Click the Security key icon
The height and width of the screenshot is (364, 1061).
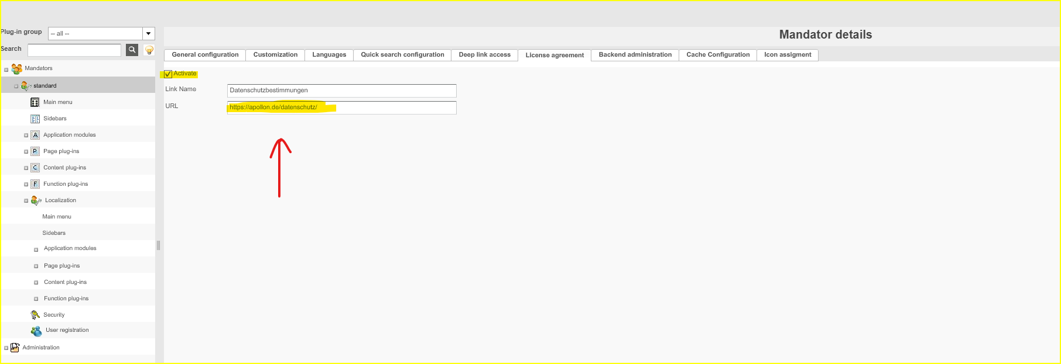pos(35,315)
